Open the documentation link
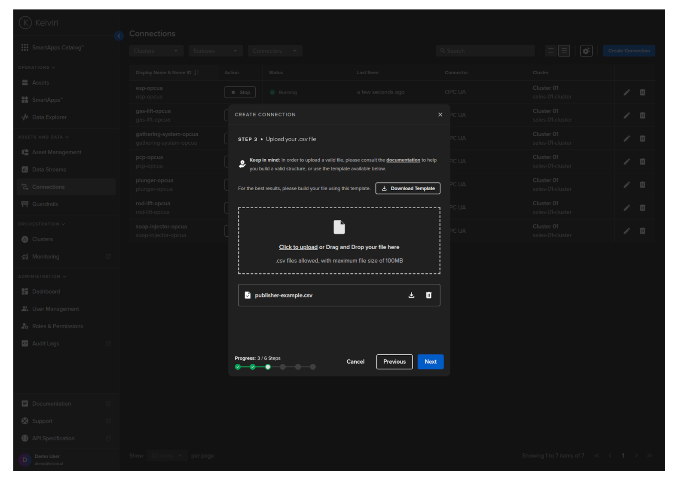679x481 pixels. tap(403, 160)
